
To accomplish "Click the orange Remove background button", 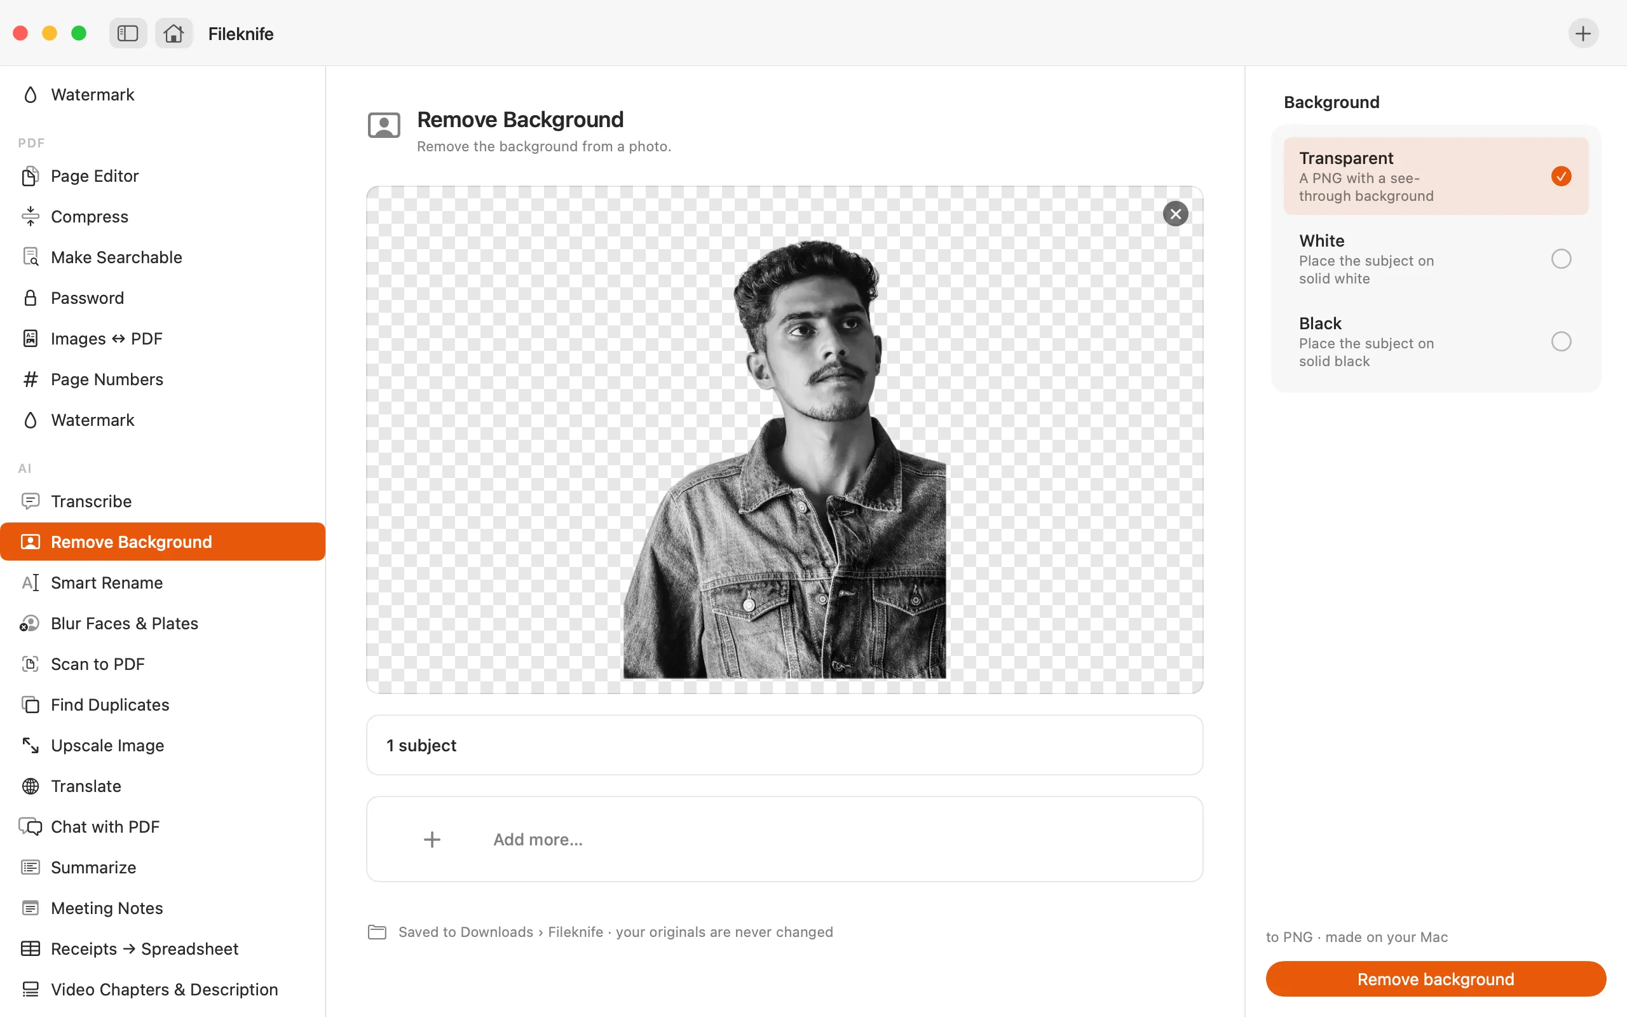I will pyautogui.click(x=1436, y=979).
